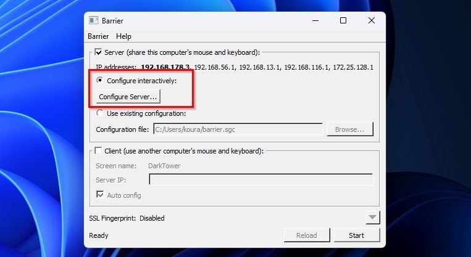Open the Configure Server dialog

(x=128, y=97)
